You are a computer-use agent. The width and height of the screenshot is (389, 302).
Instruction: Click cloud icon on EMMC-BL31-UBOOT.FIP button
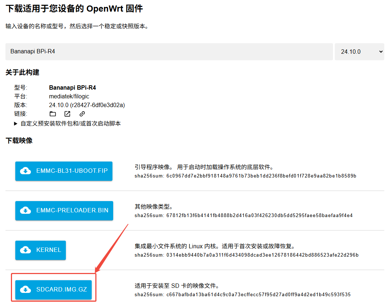coord(25,171)
